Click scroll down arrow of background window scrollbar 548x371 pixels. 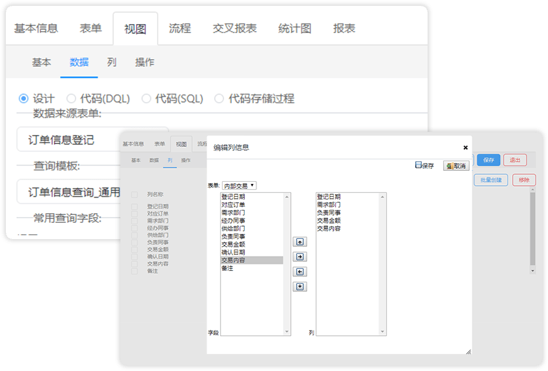point(532,270)
